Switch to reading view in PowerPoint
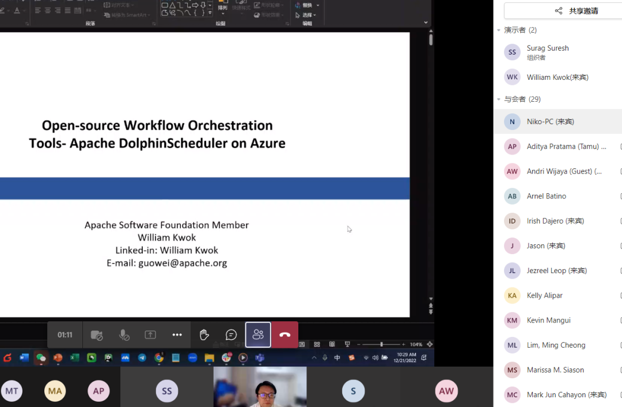Screen dimensions: 622x407 coord(332,344)
